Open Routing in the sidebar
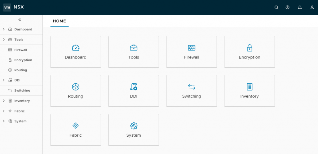 point(20,70)
